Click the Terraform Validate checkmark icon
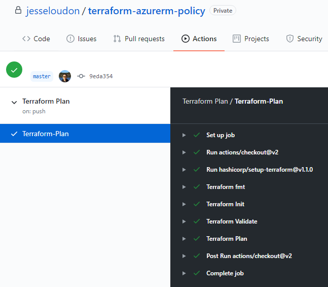The height and width of the screenshot is (287, 328). (197, 221)
